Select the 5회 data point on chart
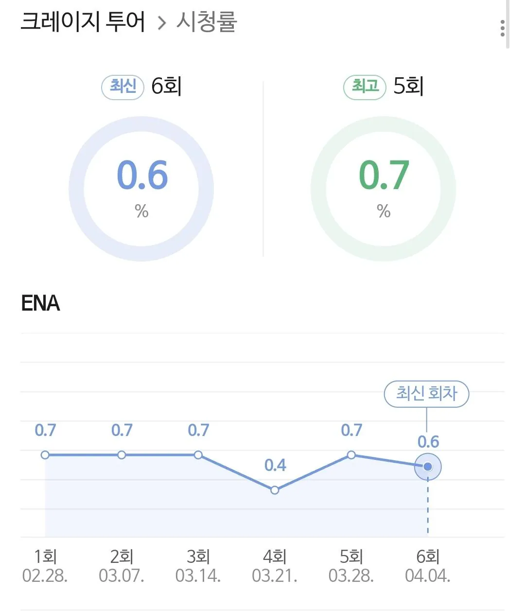This screenshot has height=611, width=525. pyautogui.click(x=351, y=455)
